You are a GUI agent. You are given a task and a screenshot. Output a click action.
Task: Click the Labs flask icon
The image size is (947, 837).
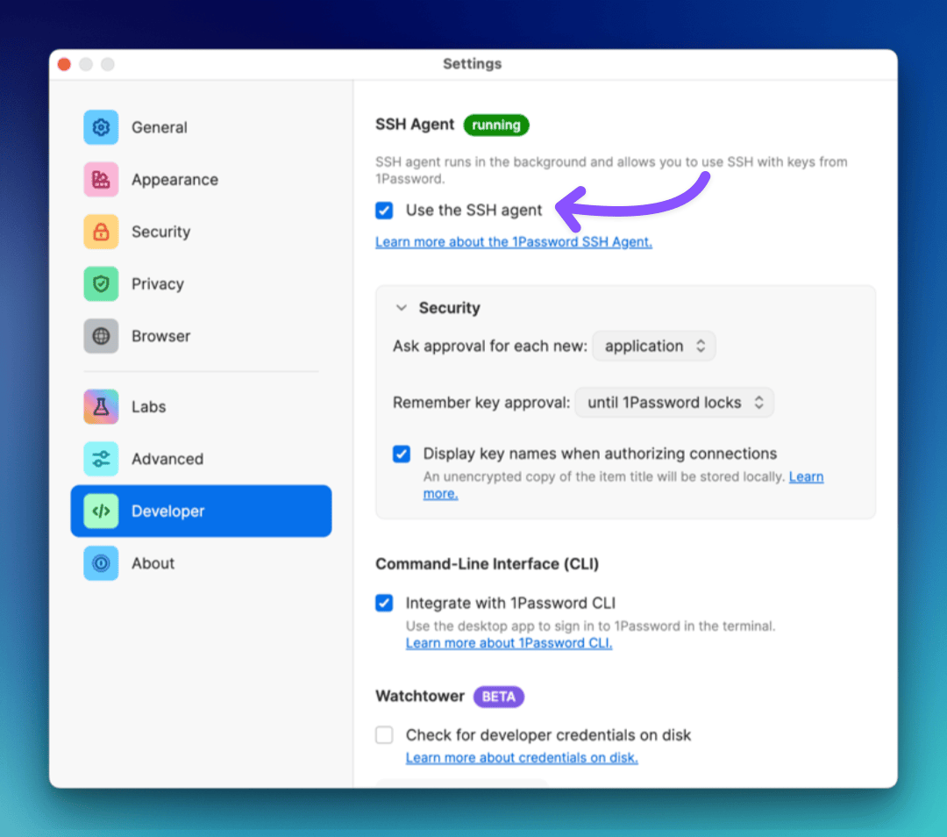coord(101,406)
